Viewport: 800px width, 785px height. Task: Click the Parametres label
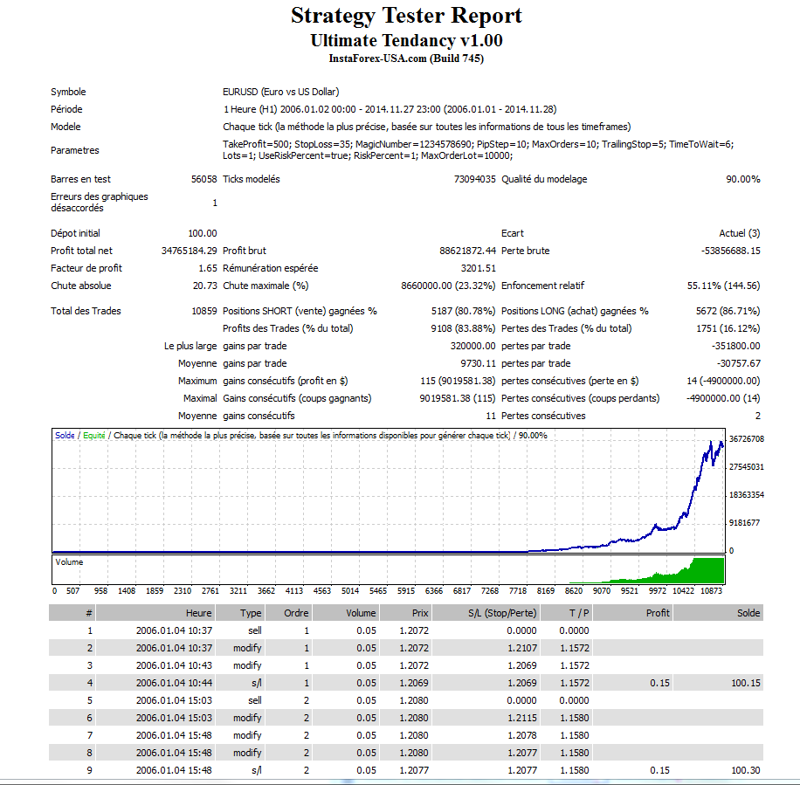(x=74, y=150)
